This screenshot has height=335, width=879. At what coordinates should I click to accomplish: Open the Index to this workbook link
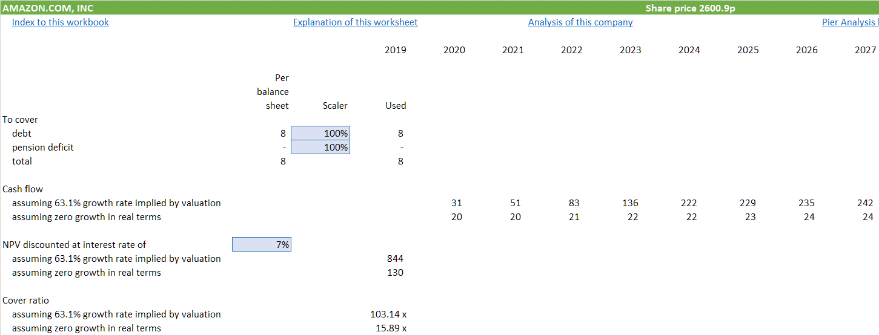pos(61,22)
